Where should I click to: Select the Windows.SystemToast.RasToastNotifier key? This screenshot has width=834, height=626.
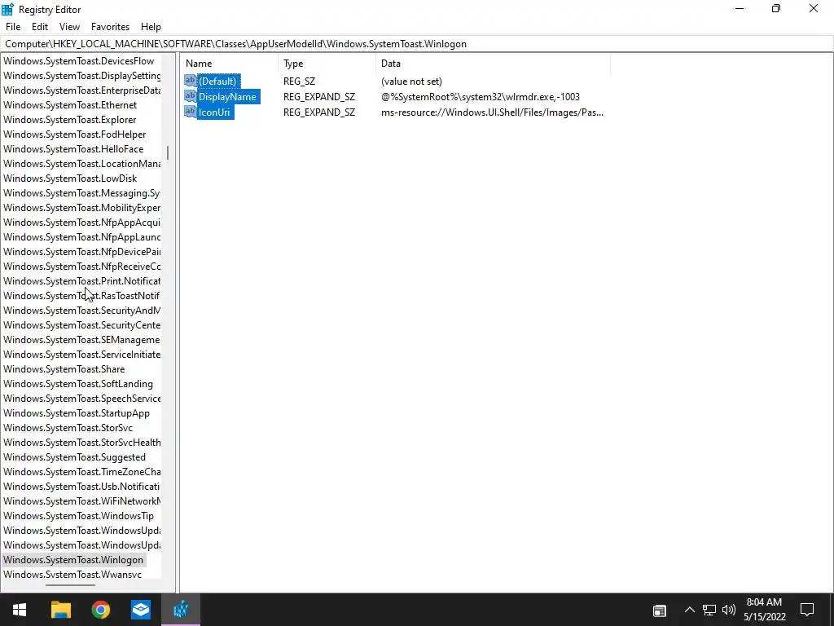[81, 295]
